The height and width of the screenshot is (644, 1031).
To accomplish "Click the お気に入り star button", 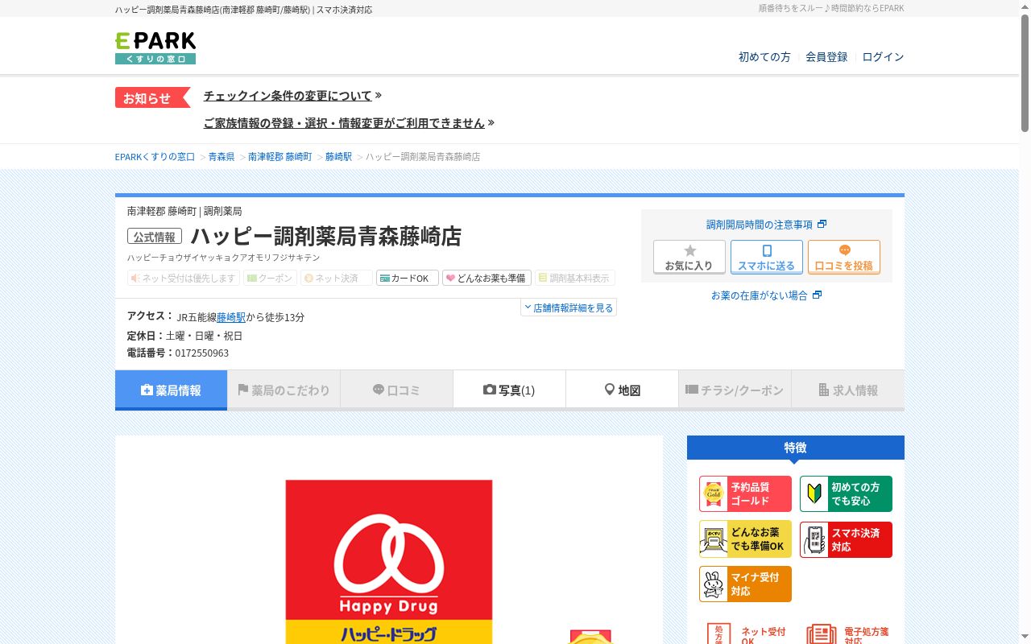I will pos(689,258).
